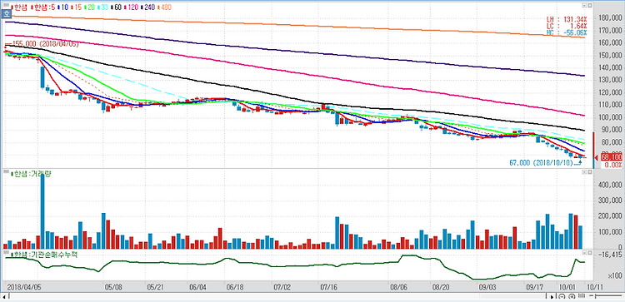Image resolution: width=625 pixels, height=302 pixels.
Task: Select the red 15-day moving average legend
Action: click(76, 7)
